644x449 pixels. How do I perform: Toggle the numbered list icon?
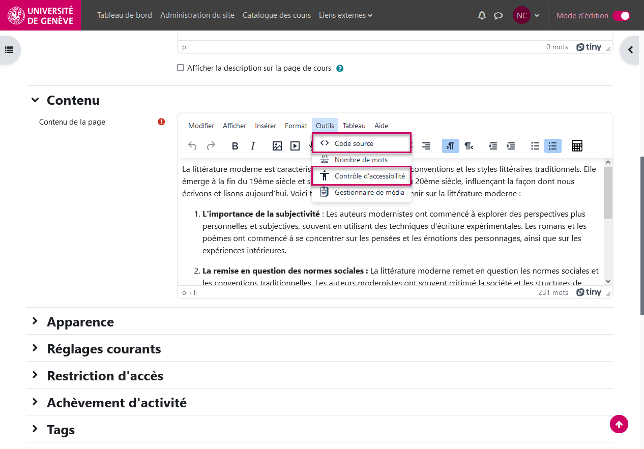[553, 146]
